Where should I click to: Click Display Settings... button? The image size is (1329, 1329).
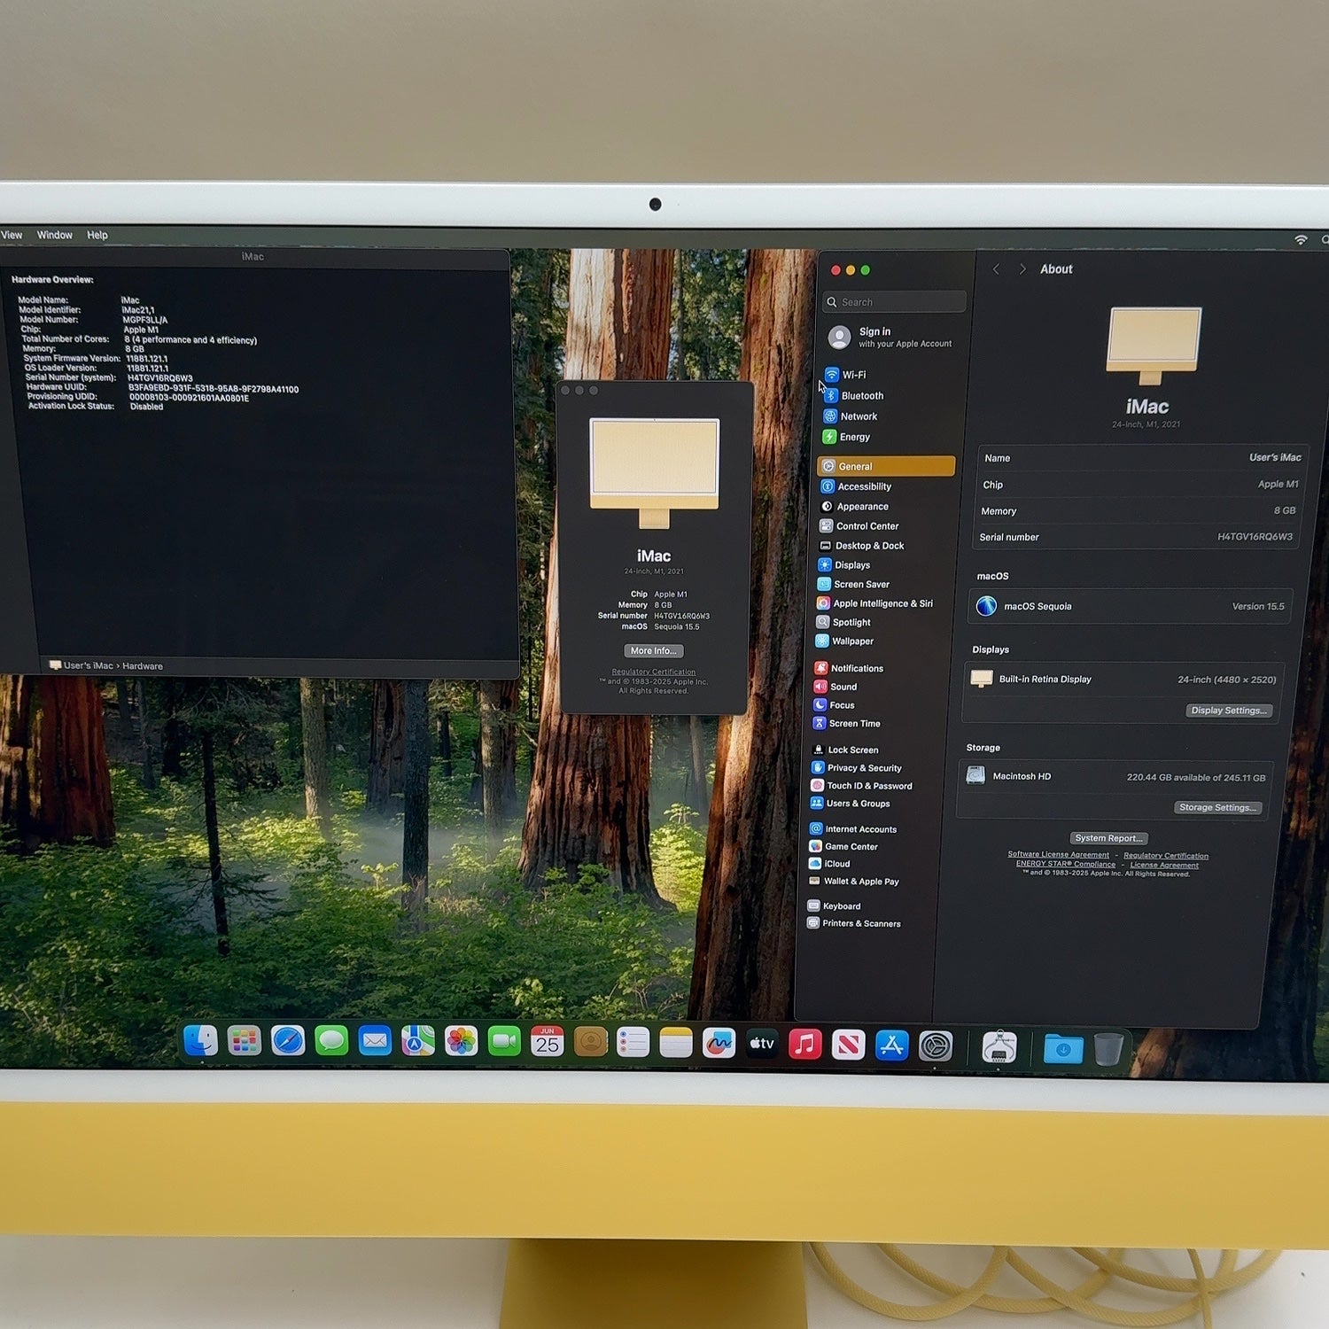[1229, 711]
